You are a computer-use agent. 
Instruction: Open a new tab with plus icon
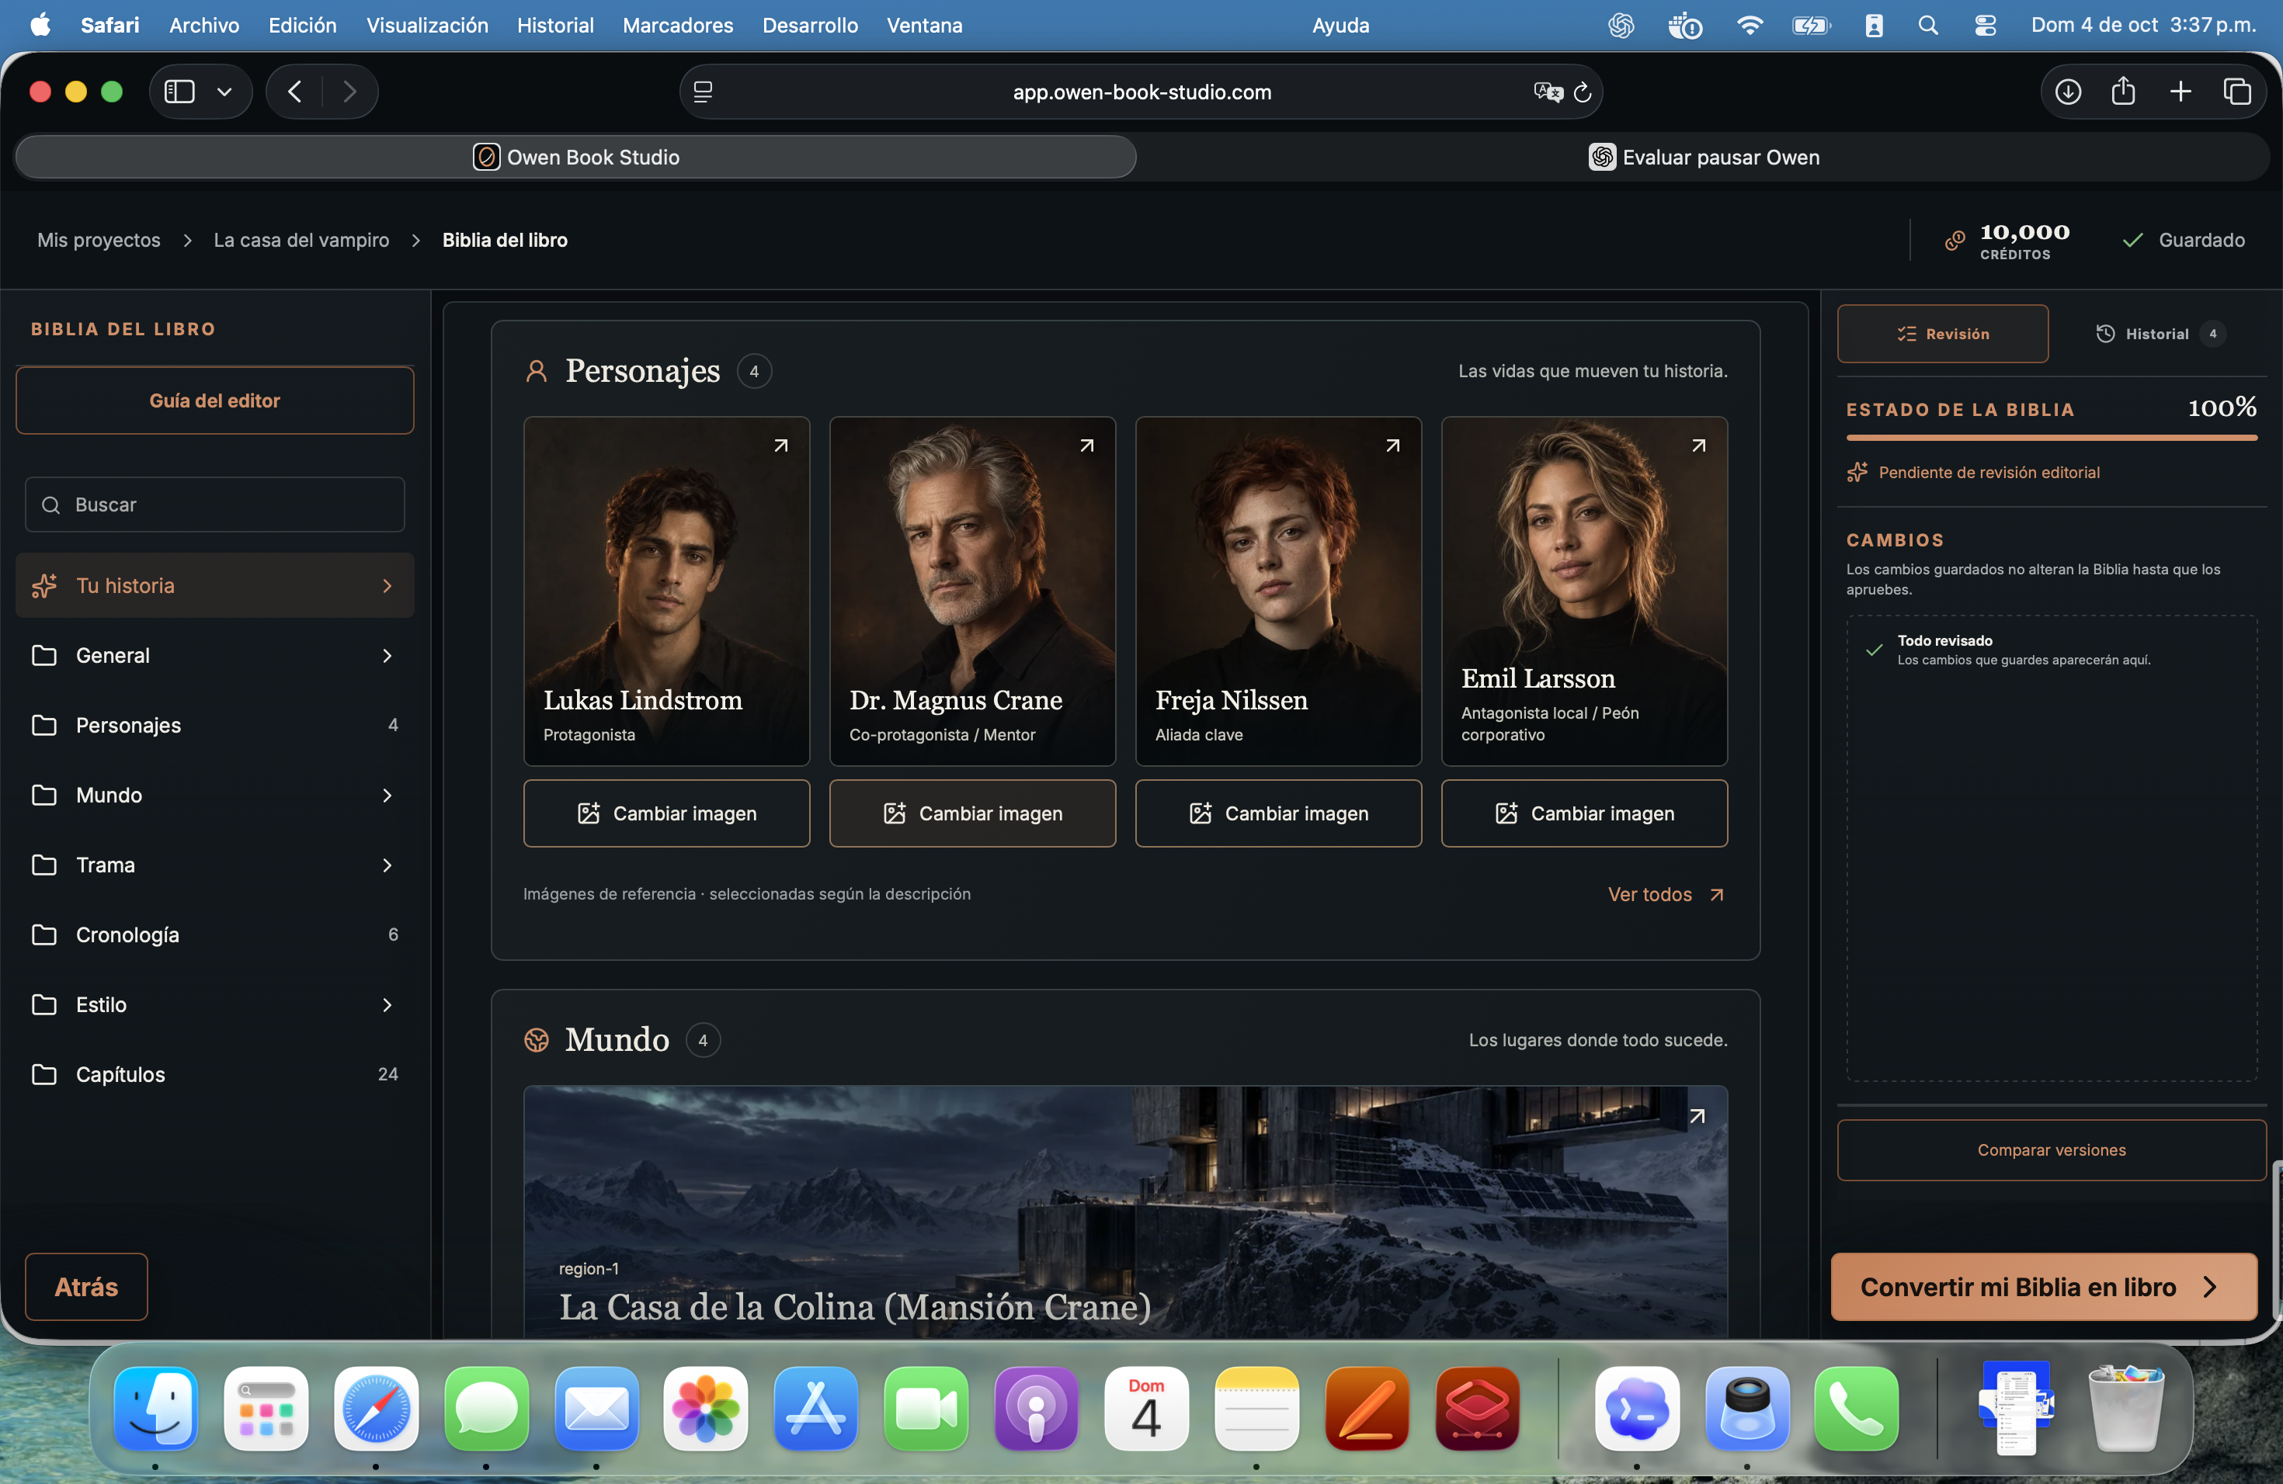(2180, 91)
